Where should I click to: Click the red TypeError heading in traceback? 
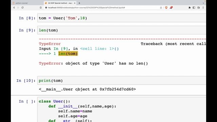tap(50, 44)
